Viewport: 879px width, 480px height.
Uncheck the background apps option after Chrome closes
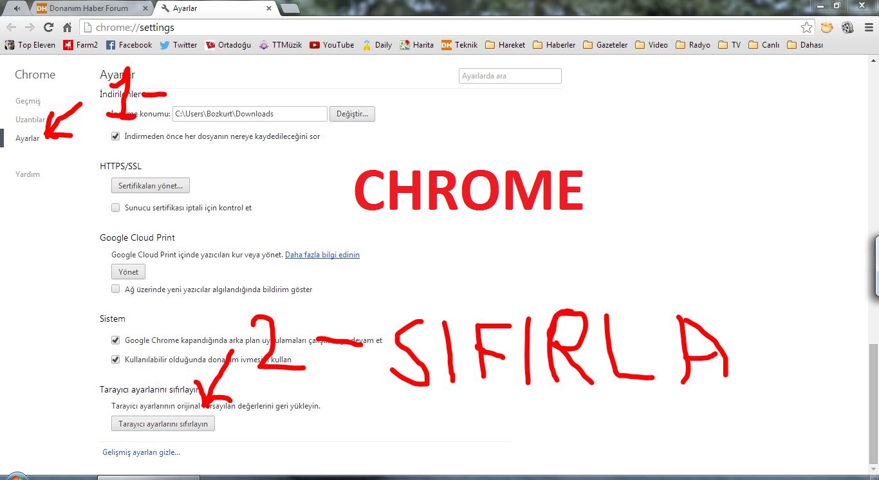pos(116,340)
